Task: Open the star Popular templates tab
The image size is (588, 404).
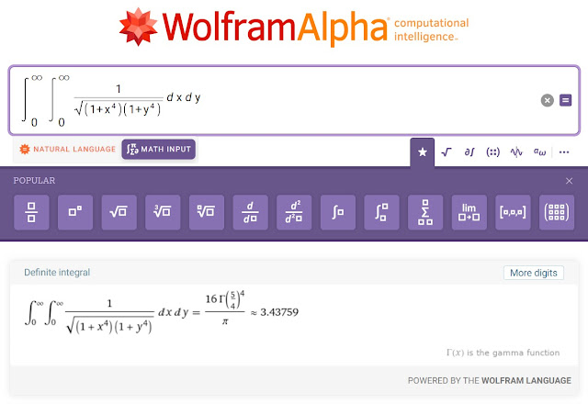Action: pos(423,152)
